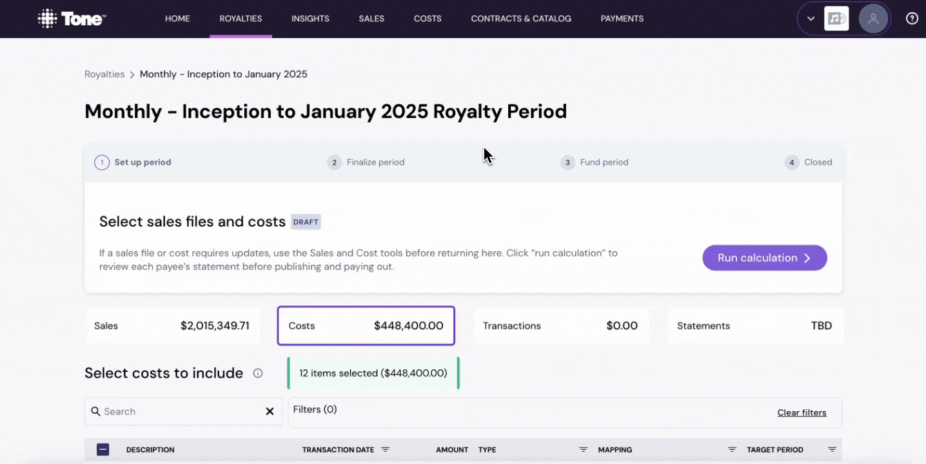Open the Royalties menu
Viewport: 926px width, 464px height.
[x=241, y=19]
